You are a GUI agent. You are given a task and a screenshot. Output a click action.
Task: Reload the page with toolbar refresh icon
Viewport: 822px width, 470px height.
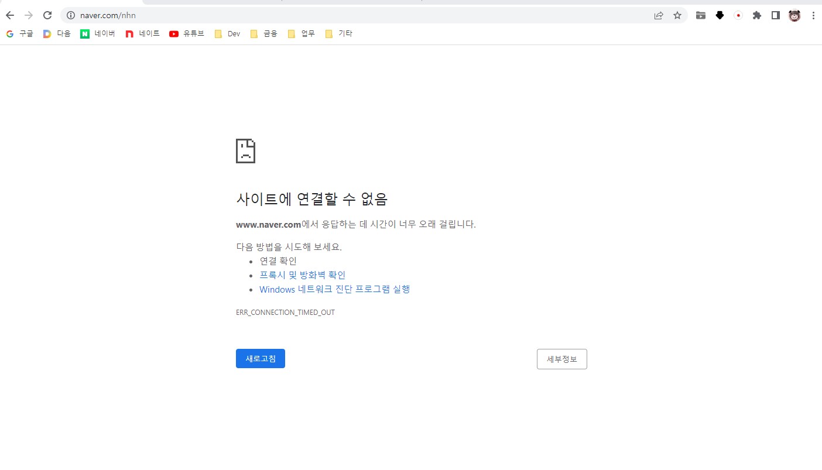pos(48,15)
